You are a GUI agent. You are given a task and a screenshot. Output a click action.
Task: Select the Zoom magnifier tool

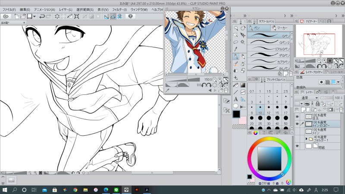tap(236, 28)
